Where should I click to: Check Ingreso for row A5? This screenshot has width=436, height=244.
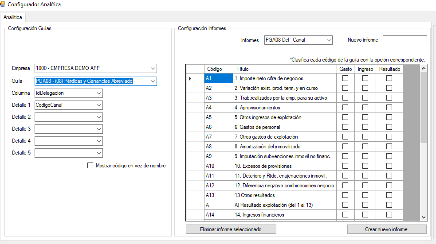click(365, 117)
